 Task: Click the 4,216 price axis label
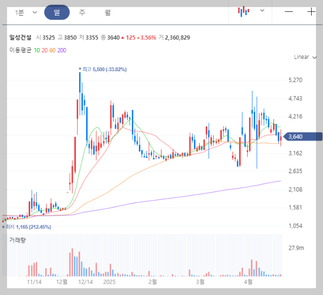[x=296, y=116]
